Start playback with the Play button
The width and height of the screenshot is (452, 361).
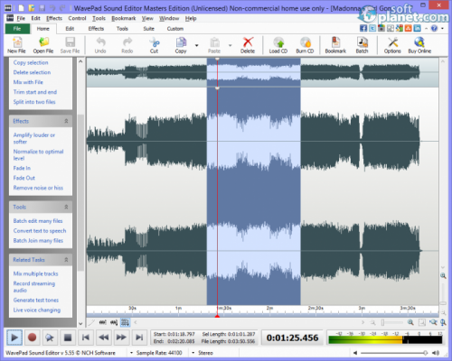point(14,338)
